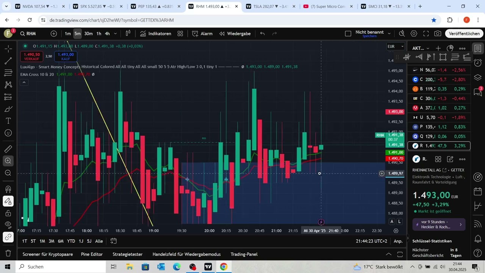Collapse the indicator legend chevron

24,82
